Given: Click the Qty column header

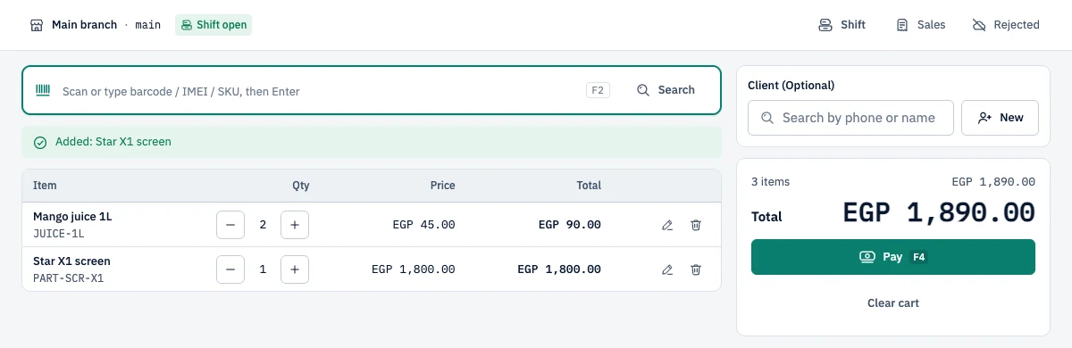Looking at the screenshot, I should [x=301, y=186].
